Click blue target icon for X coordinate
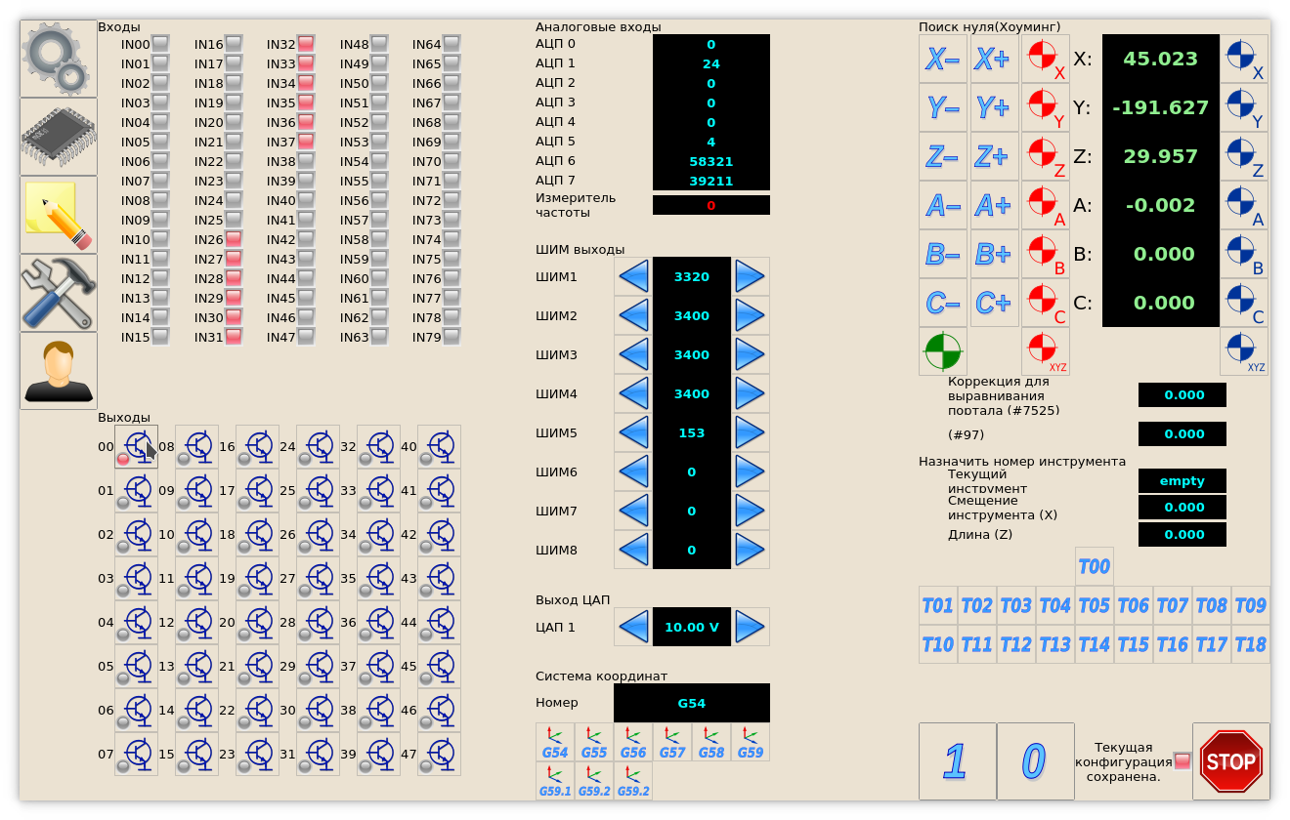1290x820 pixels. [1244, 59]
